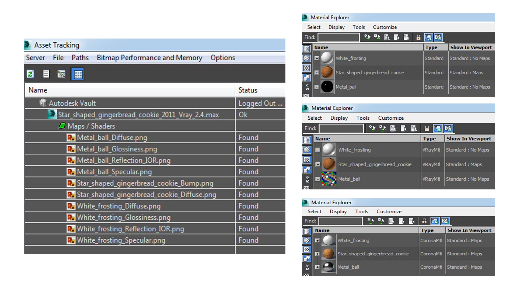Screen dimensions: 517x291
Task: Open the Bitmap Performance and Memory menu
Action: 149,58
